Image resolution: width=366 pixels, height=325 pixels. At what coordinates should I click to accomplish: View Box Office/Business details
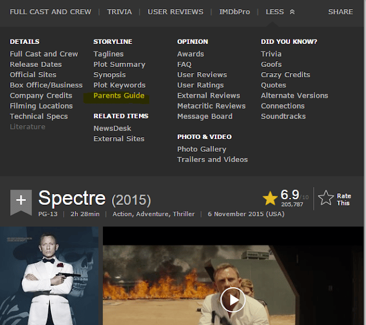[46, 85]
